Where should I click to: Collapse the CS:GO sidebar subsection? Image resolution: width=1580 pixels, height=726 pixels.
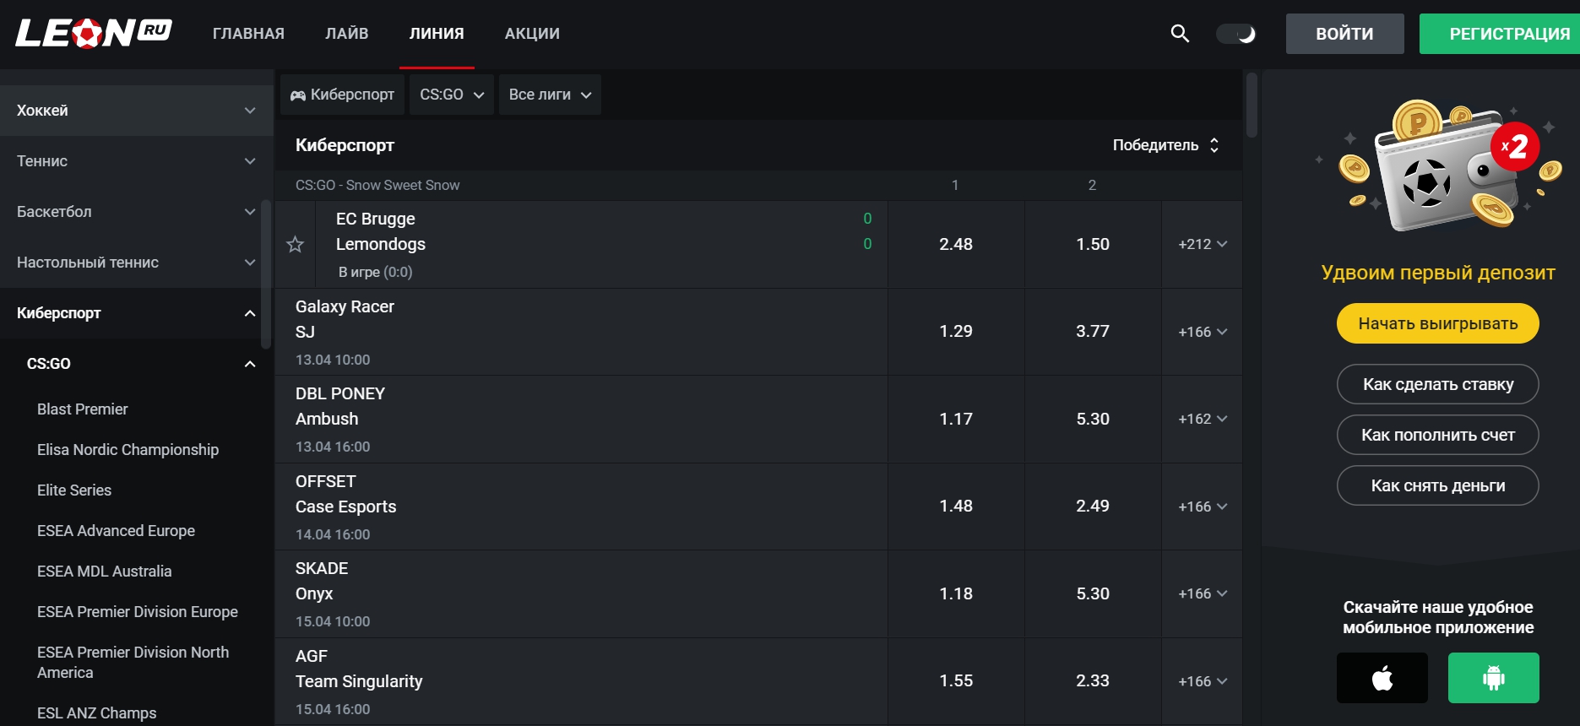(136, 364)
